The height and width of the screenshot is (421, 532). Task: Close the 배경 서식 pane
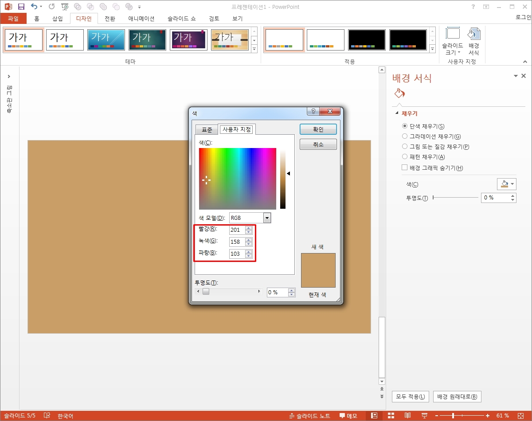(524, 76)
